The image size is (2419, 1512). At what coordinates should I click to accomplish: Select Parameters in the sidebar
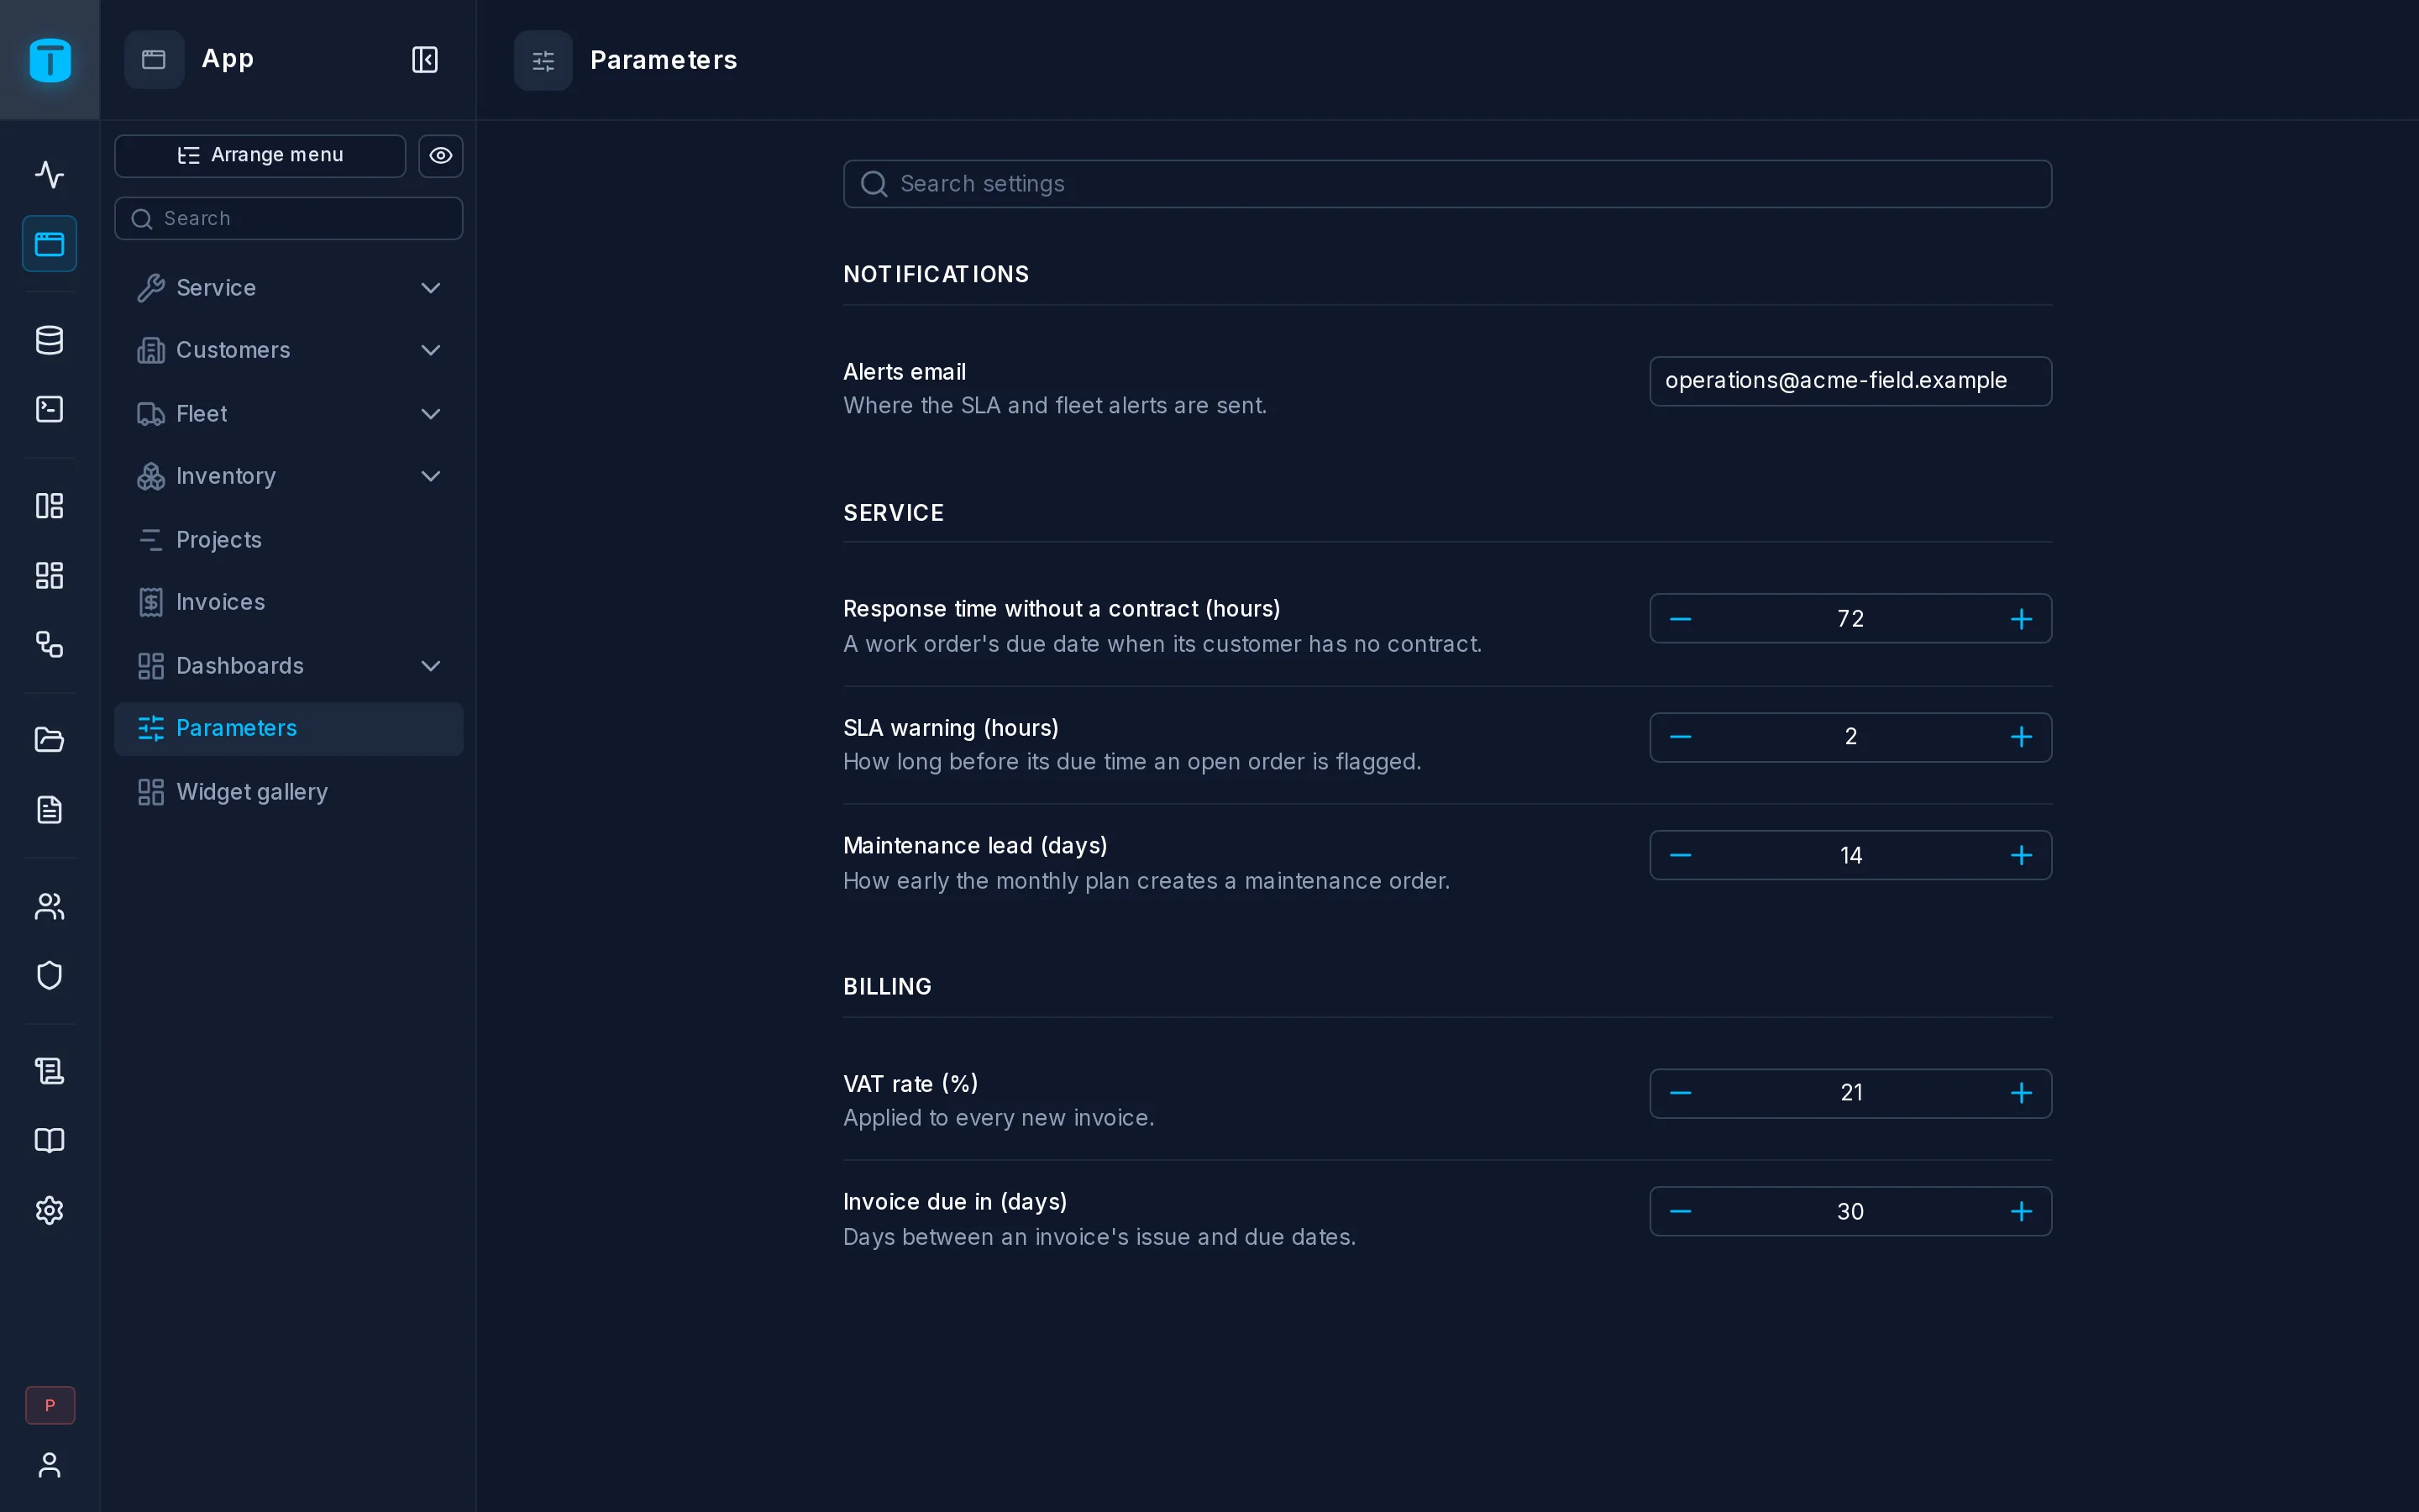tap(289, 729)
